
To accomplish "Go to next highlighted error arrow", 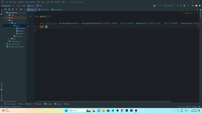I will tap(198, 13).
